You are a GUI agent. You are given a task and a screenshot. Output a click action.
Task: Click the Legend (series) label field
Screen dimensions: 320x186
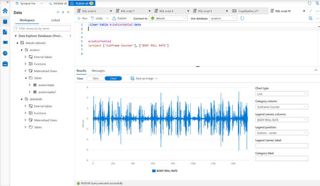(282, 146)
